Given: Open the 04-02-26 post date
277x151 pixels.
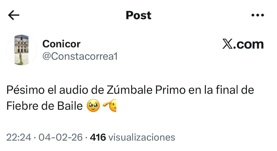Looking at the screenshot, I should pos(61,137).
